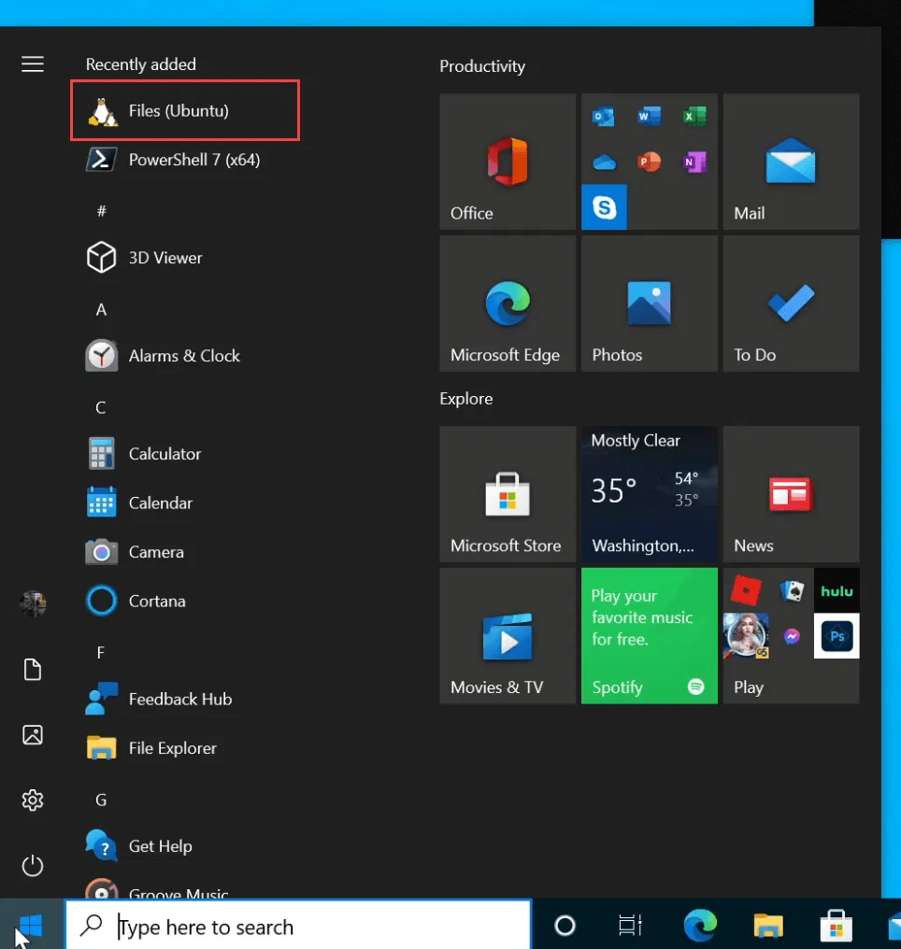
Task: Open Microsoft Store on the taskbar
Action: click(837, 926)
